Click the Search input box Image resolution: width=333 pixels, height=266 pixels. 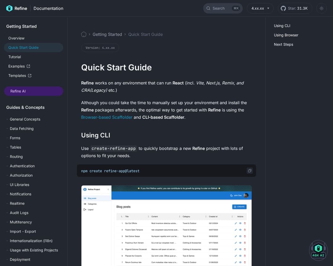point(223,8)
